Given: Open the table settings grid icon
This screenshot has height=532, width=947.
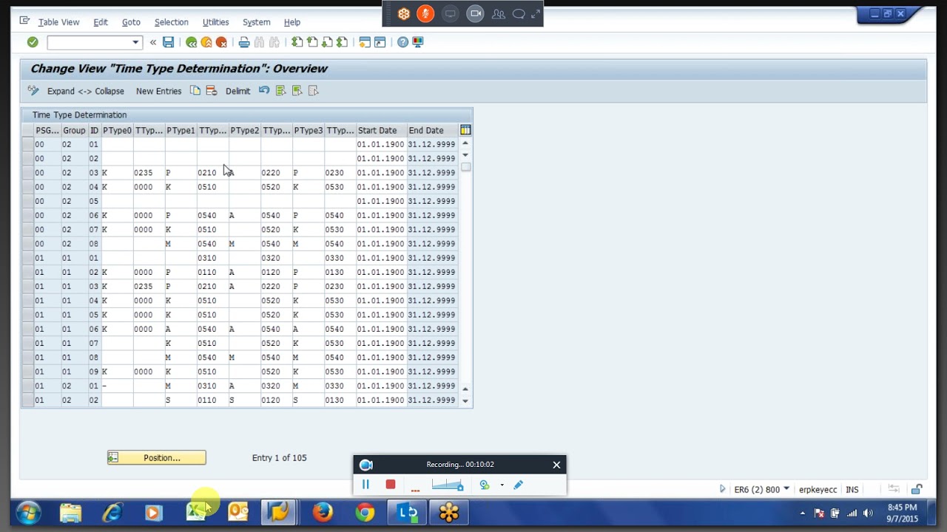Looking at the screenshot, I should click(x=465, y=130).
